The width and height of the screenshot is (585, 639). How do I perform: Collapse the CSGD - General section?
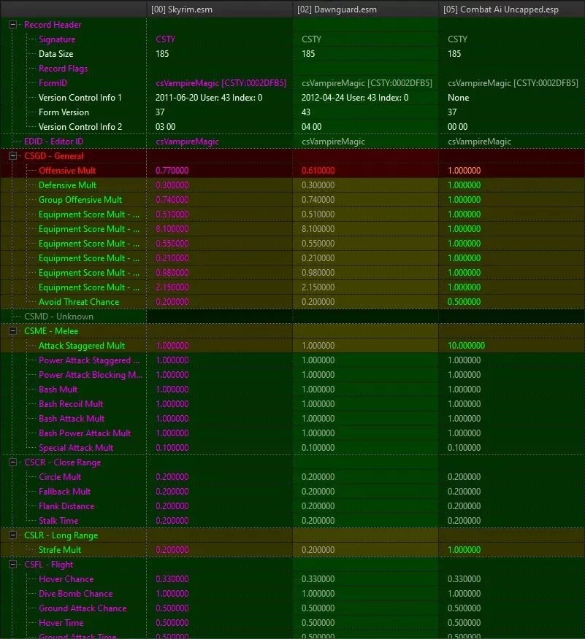12,156
